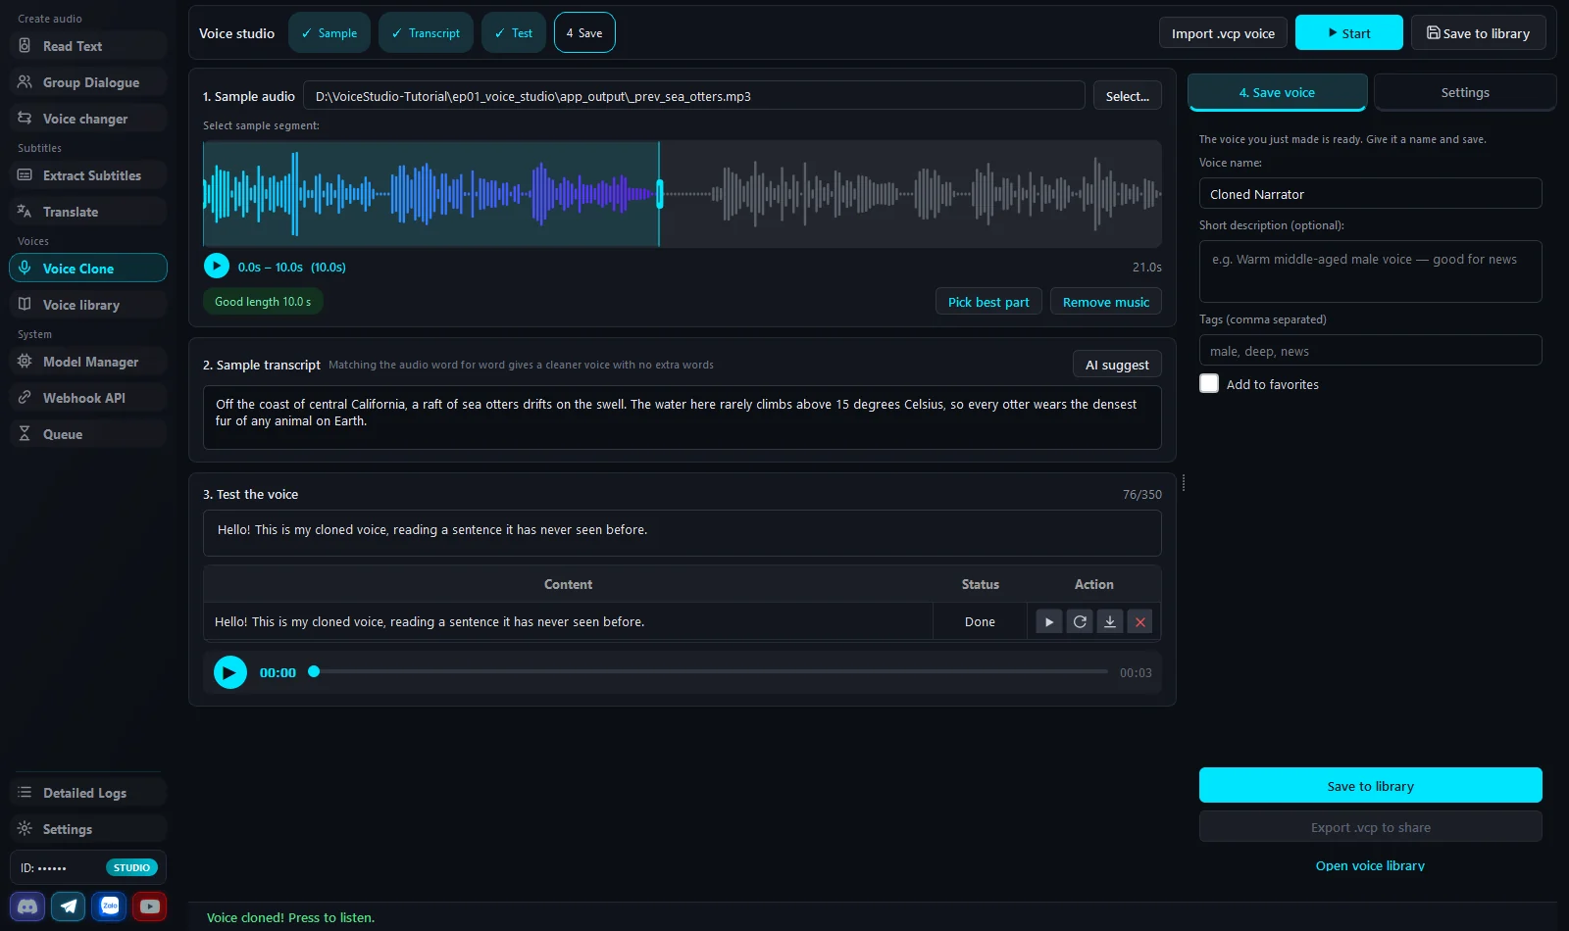Select the 4. Save voice tab
The image size is (1569, 931).
tap(1277, 92)
